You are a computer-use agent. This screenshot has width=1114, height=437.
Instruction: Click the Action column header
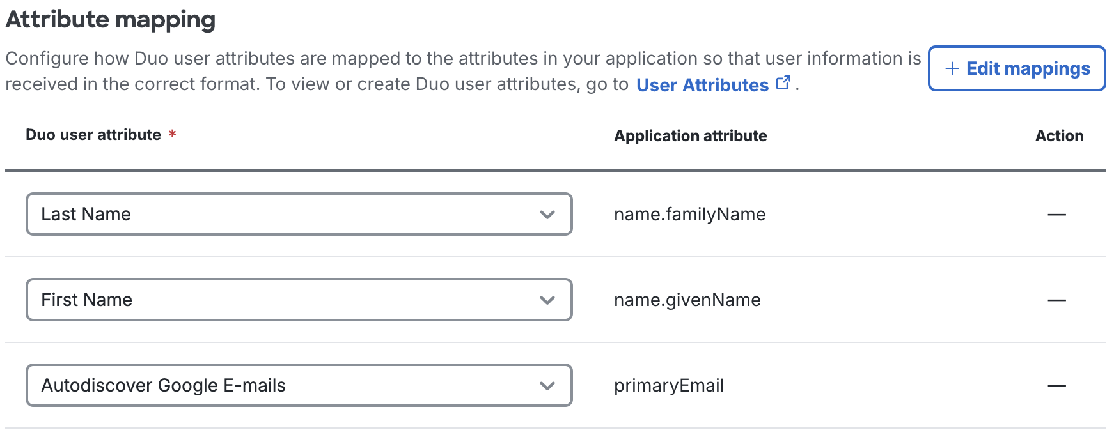click(1060, 135)
